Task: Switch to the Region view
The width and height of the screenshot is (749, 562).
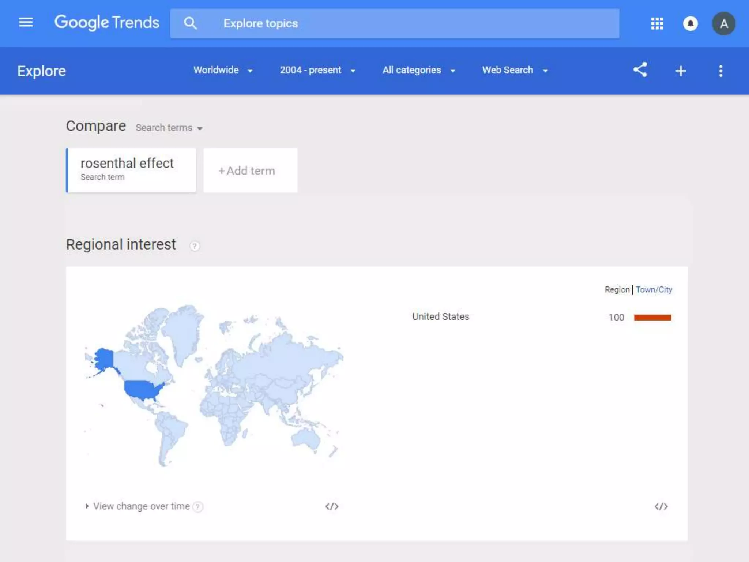Action: point(617,290)
